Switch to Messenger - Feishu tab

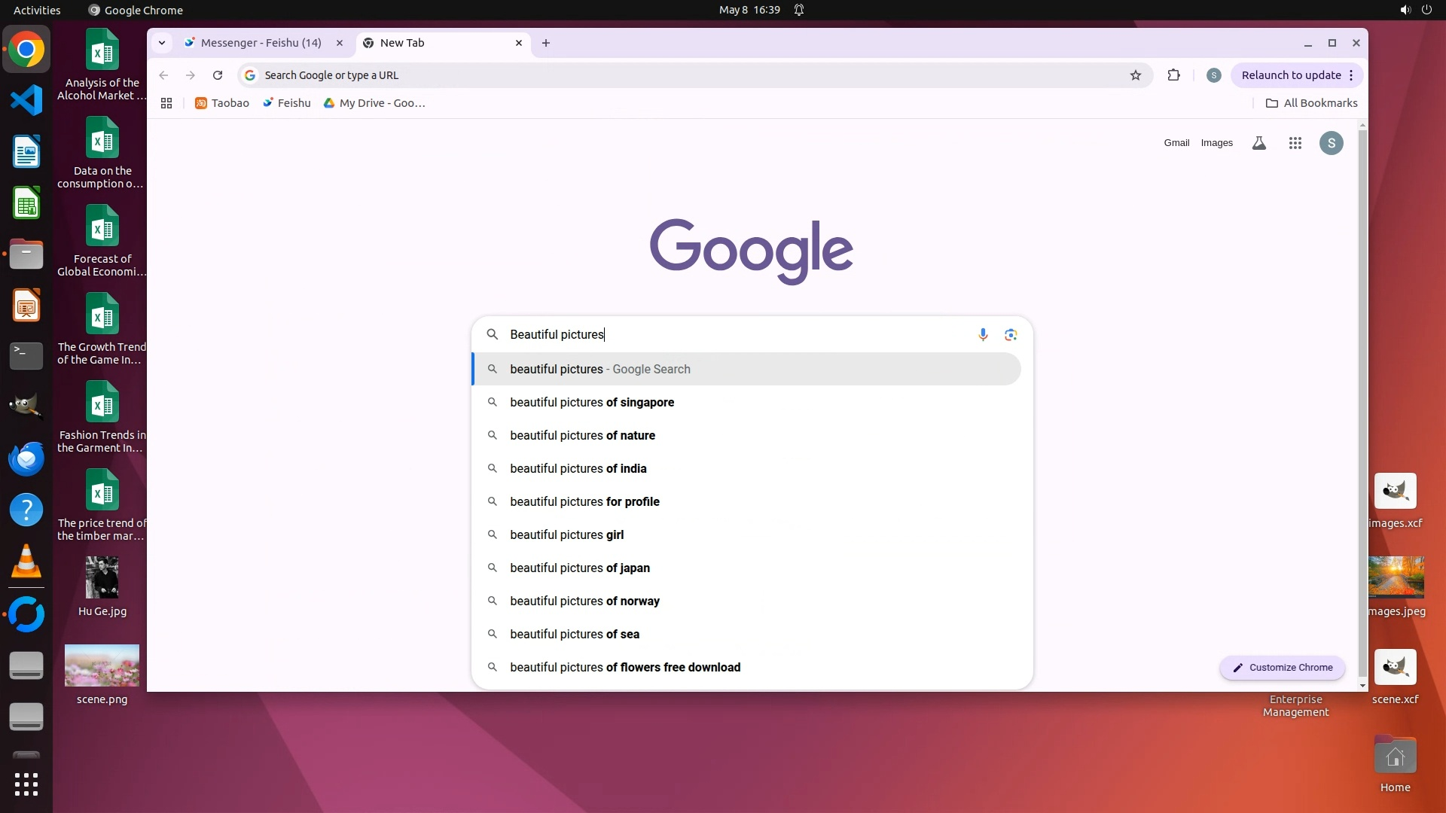pos(261,43)
